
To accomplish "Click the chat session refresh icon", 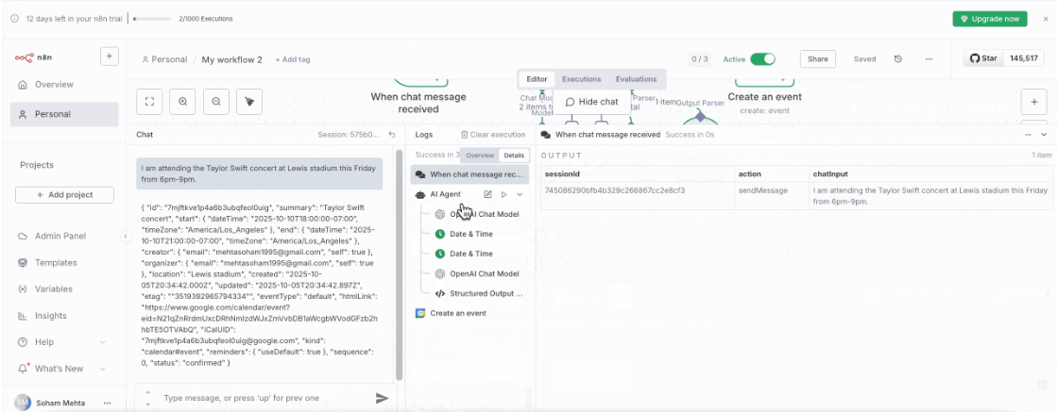I will (392, 135).
